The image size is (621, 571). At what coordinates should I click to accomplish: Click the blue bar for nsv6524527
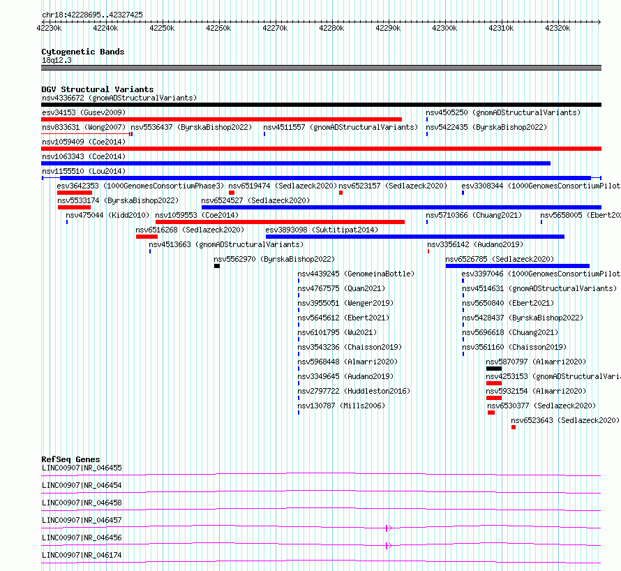point(402,207)
